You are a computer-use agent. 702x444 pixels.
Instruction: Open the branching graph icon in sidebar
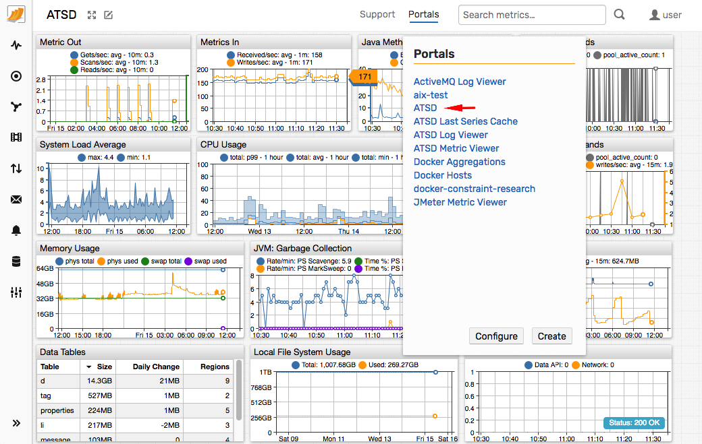[x=16, y=106]
